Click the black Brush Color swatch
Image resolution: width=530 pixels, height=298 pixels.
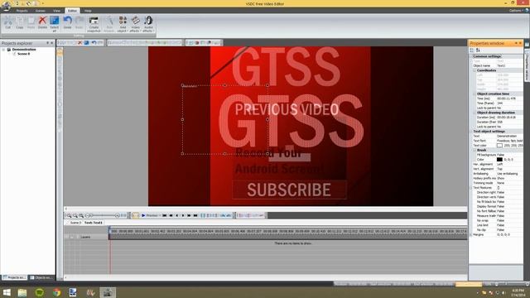[x=499, y=160]
